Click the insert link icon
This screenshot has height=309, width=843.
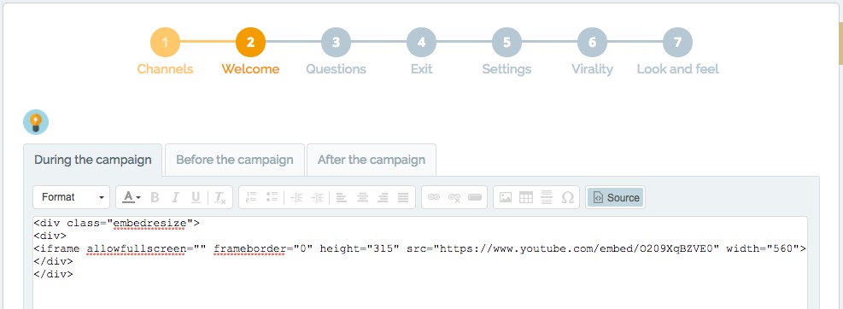434,197
